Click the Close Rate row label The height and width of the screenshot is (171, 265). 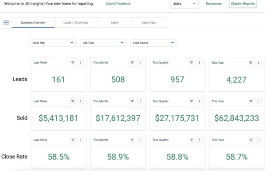pos(15,156)
